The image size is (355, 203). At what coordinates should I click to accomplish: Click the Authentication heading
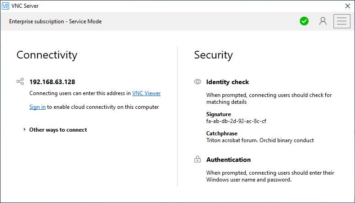(x=228, y=160)
